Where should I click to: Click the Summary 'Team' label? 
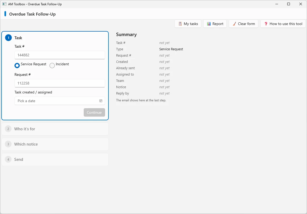pos(120,81)
